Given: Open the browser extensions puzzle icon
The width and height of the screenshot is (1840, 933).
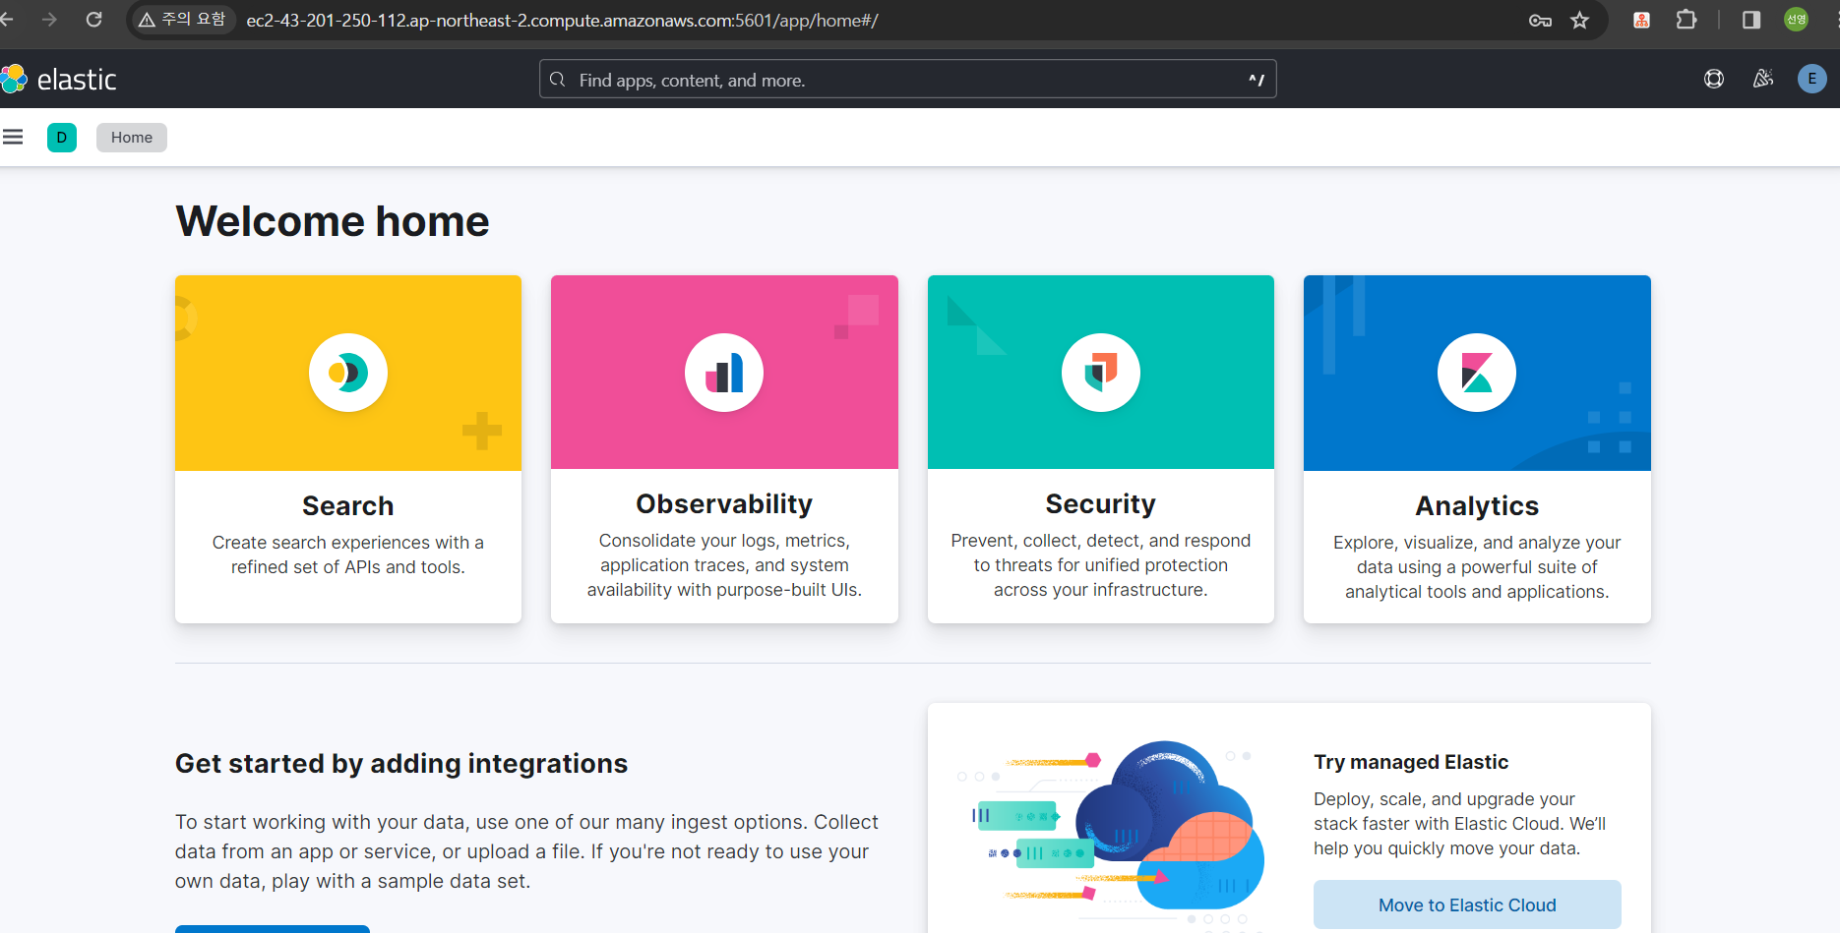Looking at the screenshot, I should [1687, 20].
